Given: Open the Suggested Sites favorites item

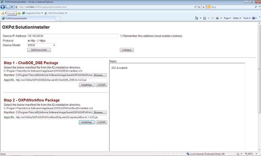Looking at the screenshot, I should [33, 13].
